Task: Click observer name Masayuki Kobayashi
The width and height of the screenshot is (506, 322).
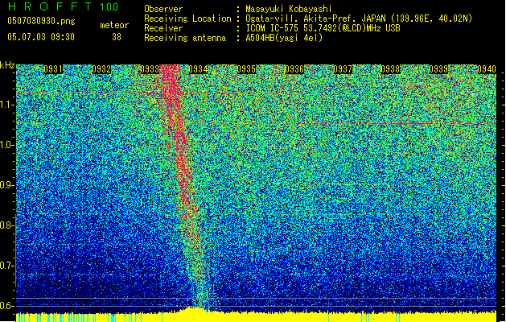Action: click(288, 9)
